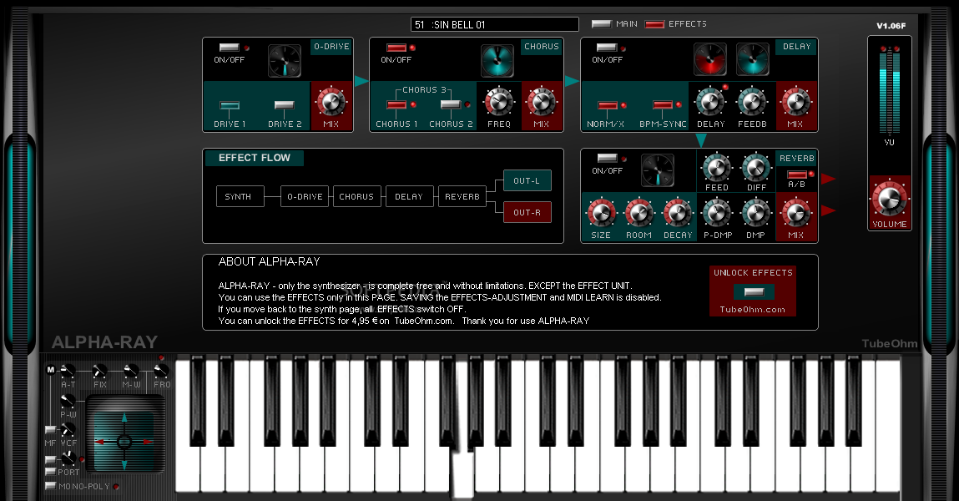Click the delay FEEDB knob

coord(752,102)
